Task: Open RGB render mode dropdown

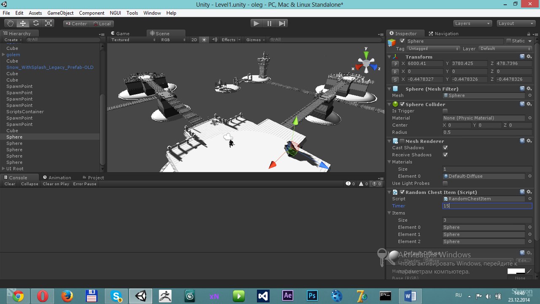Action: pyautogui.click(x=173, y=40)
